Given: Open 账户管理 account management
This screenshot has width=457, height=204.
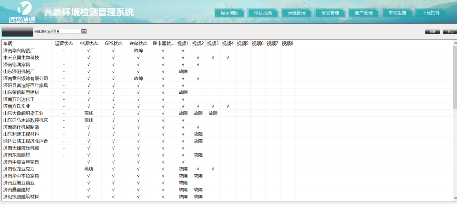Looking at the screenshot, I should (x=363, y=13).
